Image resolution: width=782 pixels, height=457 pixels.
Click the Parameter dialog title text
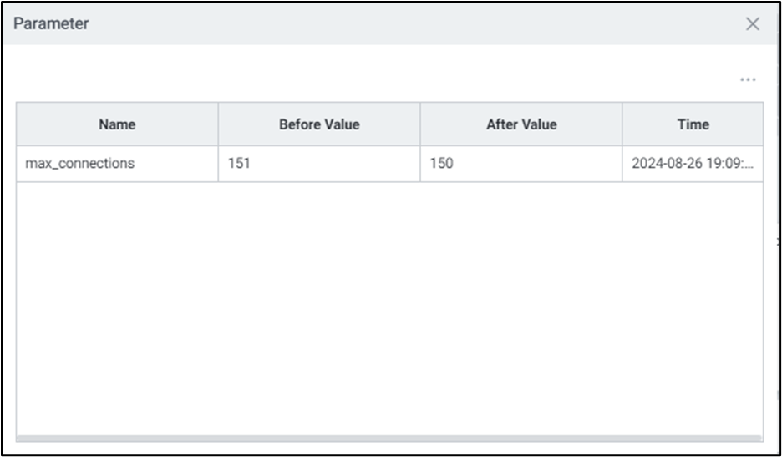pyautogui.click(x=51, y=23)
